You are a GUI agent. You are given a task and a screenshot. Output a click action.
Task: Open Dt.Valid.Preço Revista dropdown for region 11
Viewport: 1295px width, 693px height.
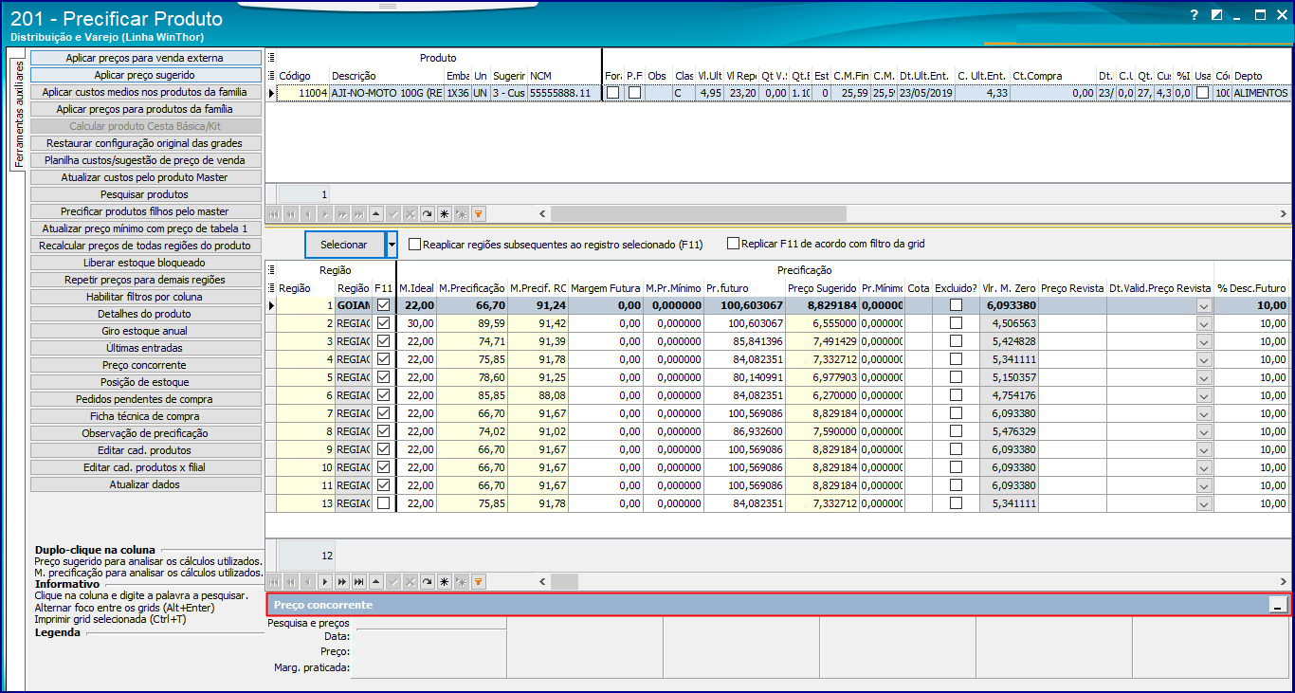[1204, 485]
